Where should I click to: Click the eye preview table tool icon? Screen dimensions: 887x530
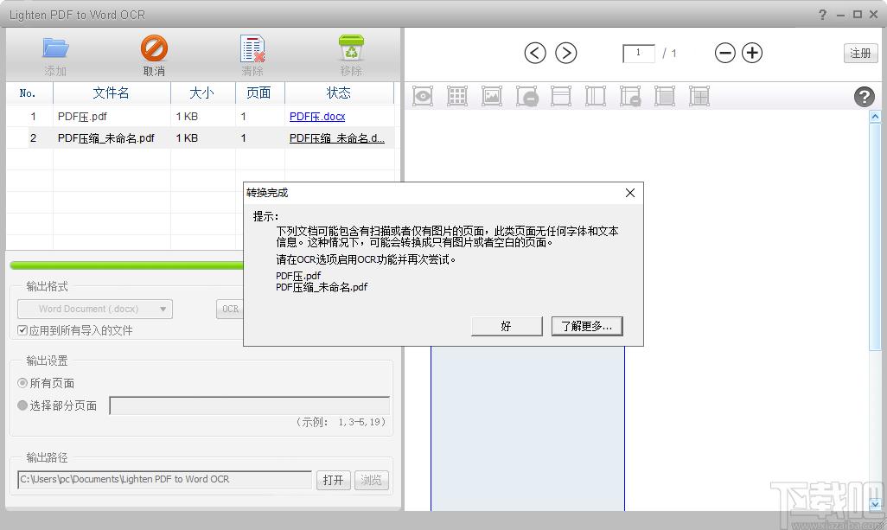(423, 96)
